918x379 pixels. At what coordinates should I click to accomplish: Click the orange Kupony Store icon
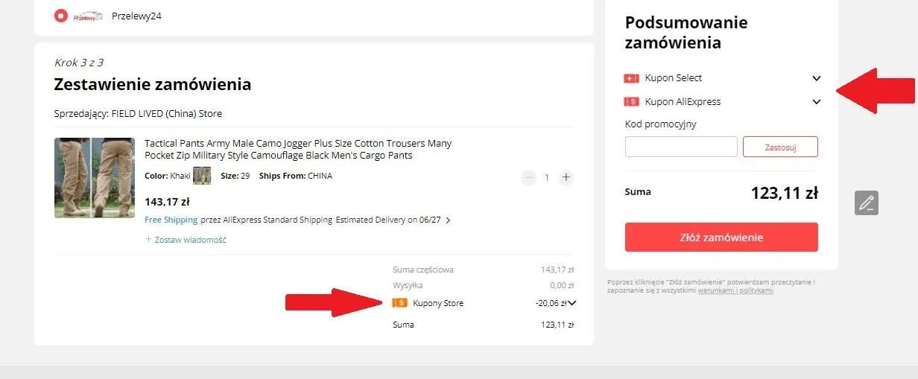coord(400,303)
